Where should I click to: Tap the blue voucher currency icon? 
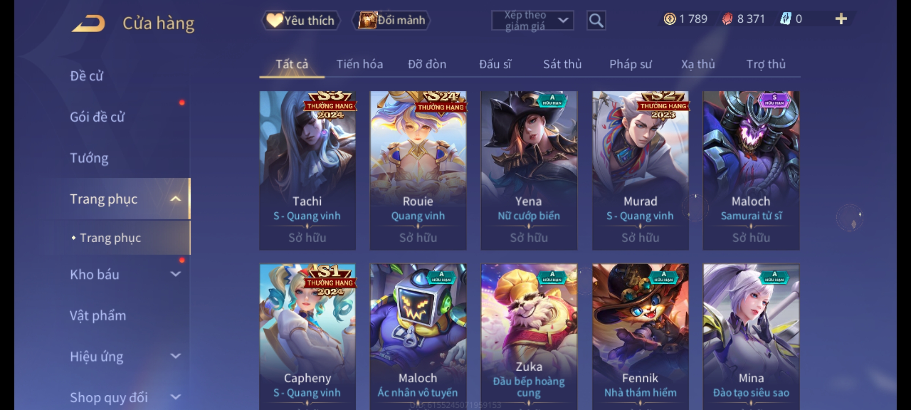pyautogui.click(x=785, y=19)
